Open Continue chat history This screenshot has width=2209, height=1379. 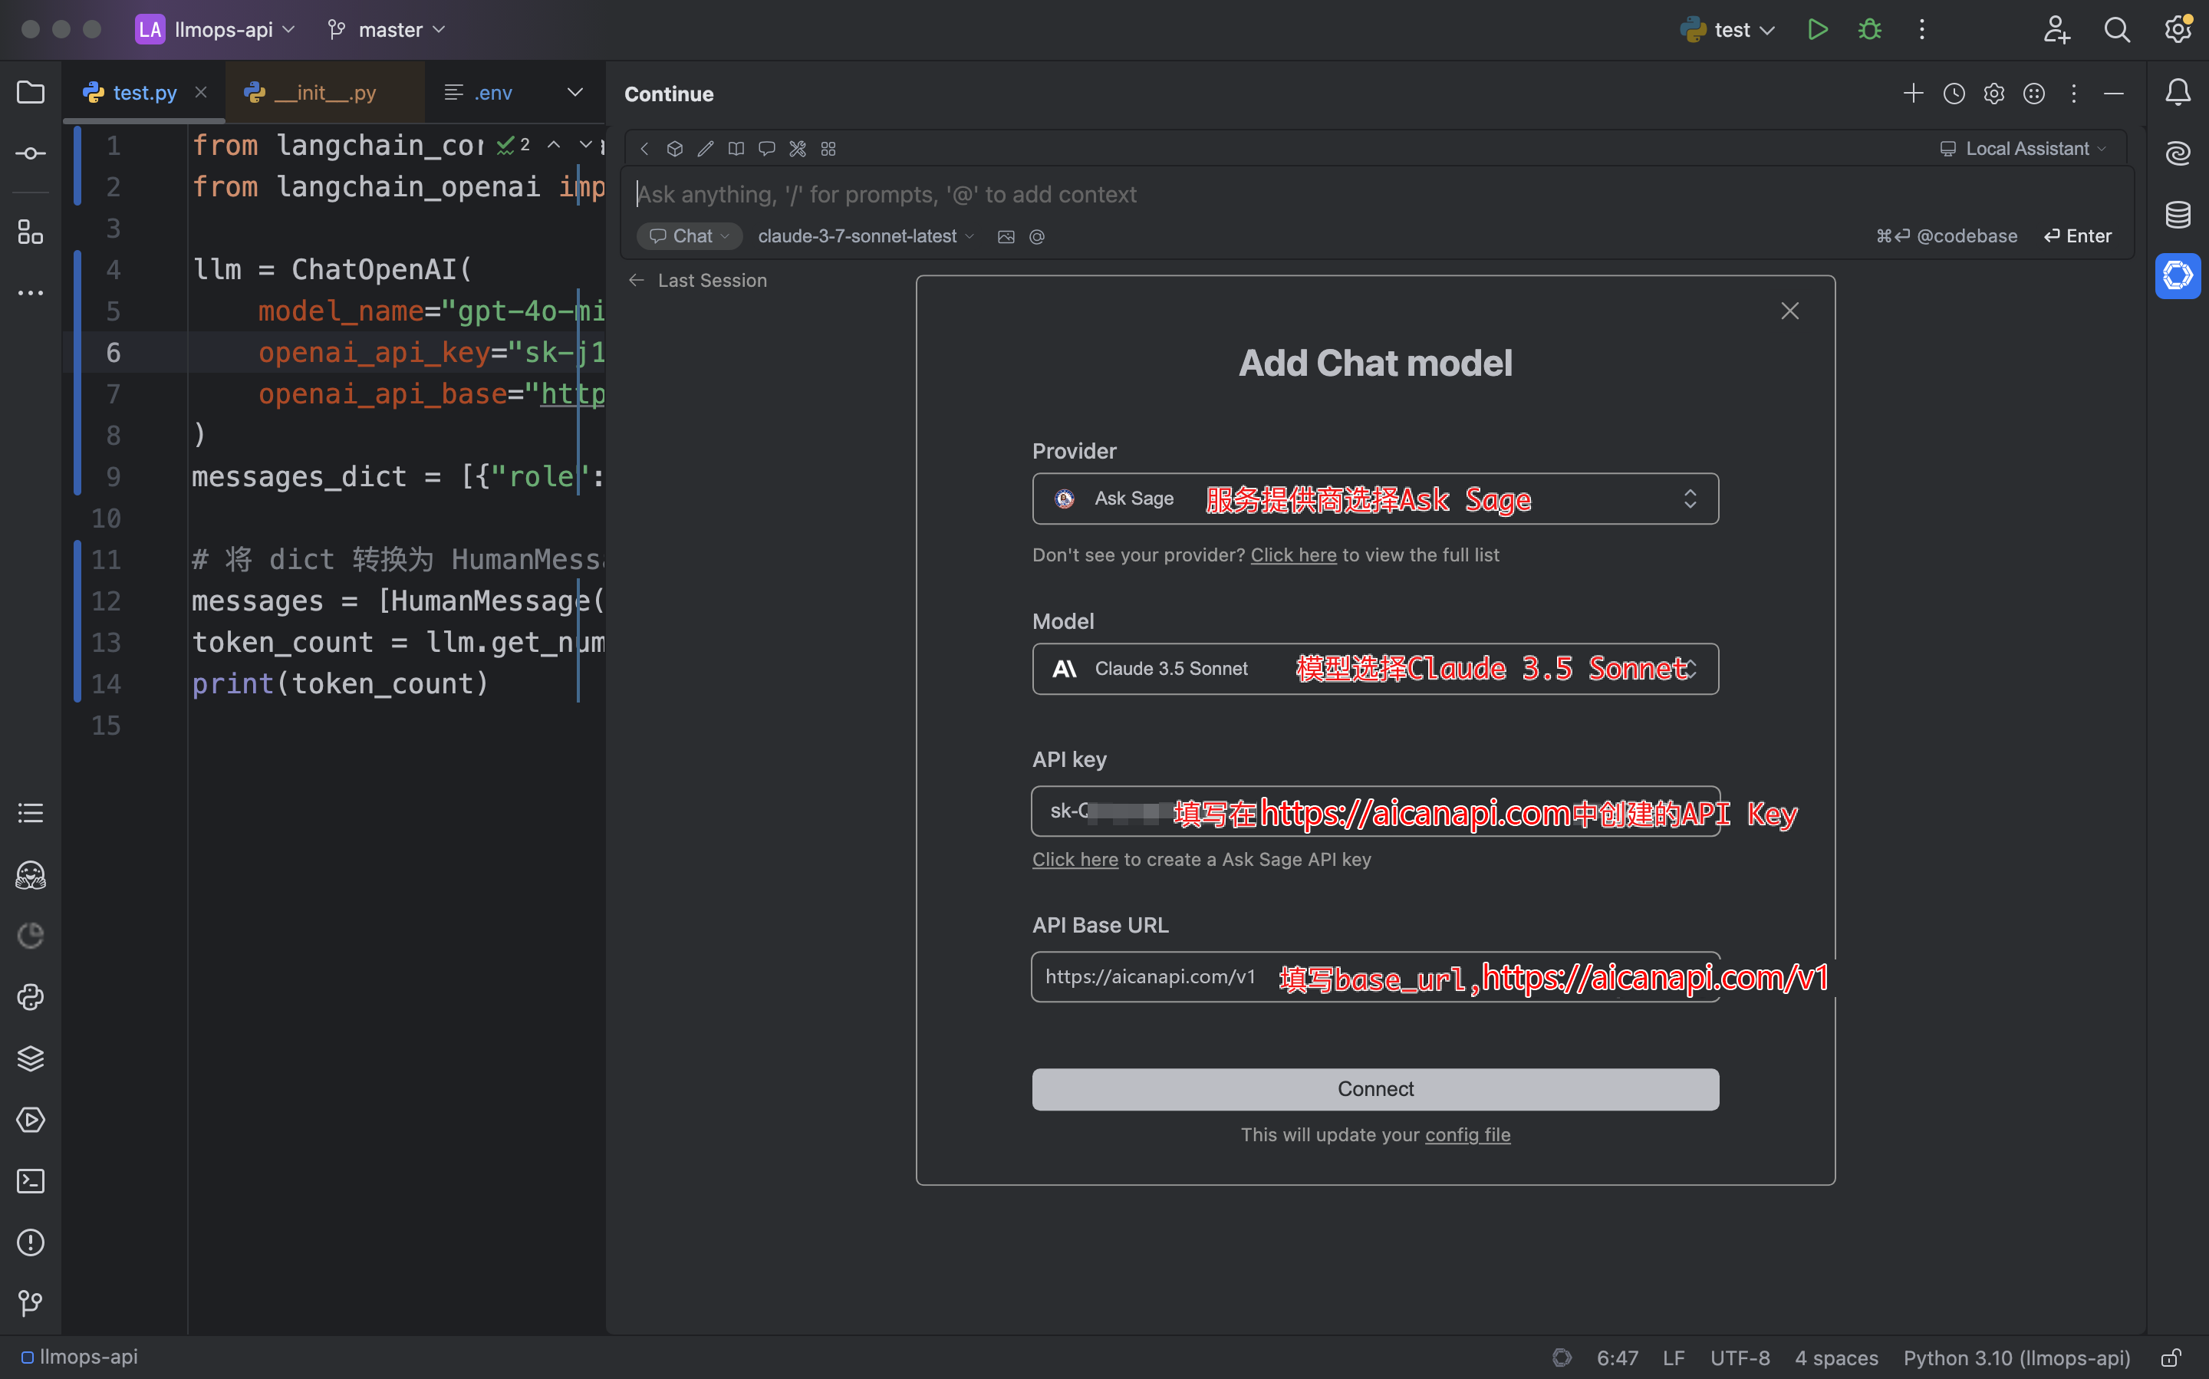[x=1954, y=93]
